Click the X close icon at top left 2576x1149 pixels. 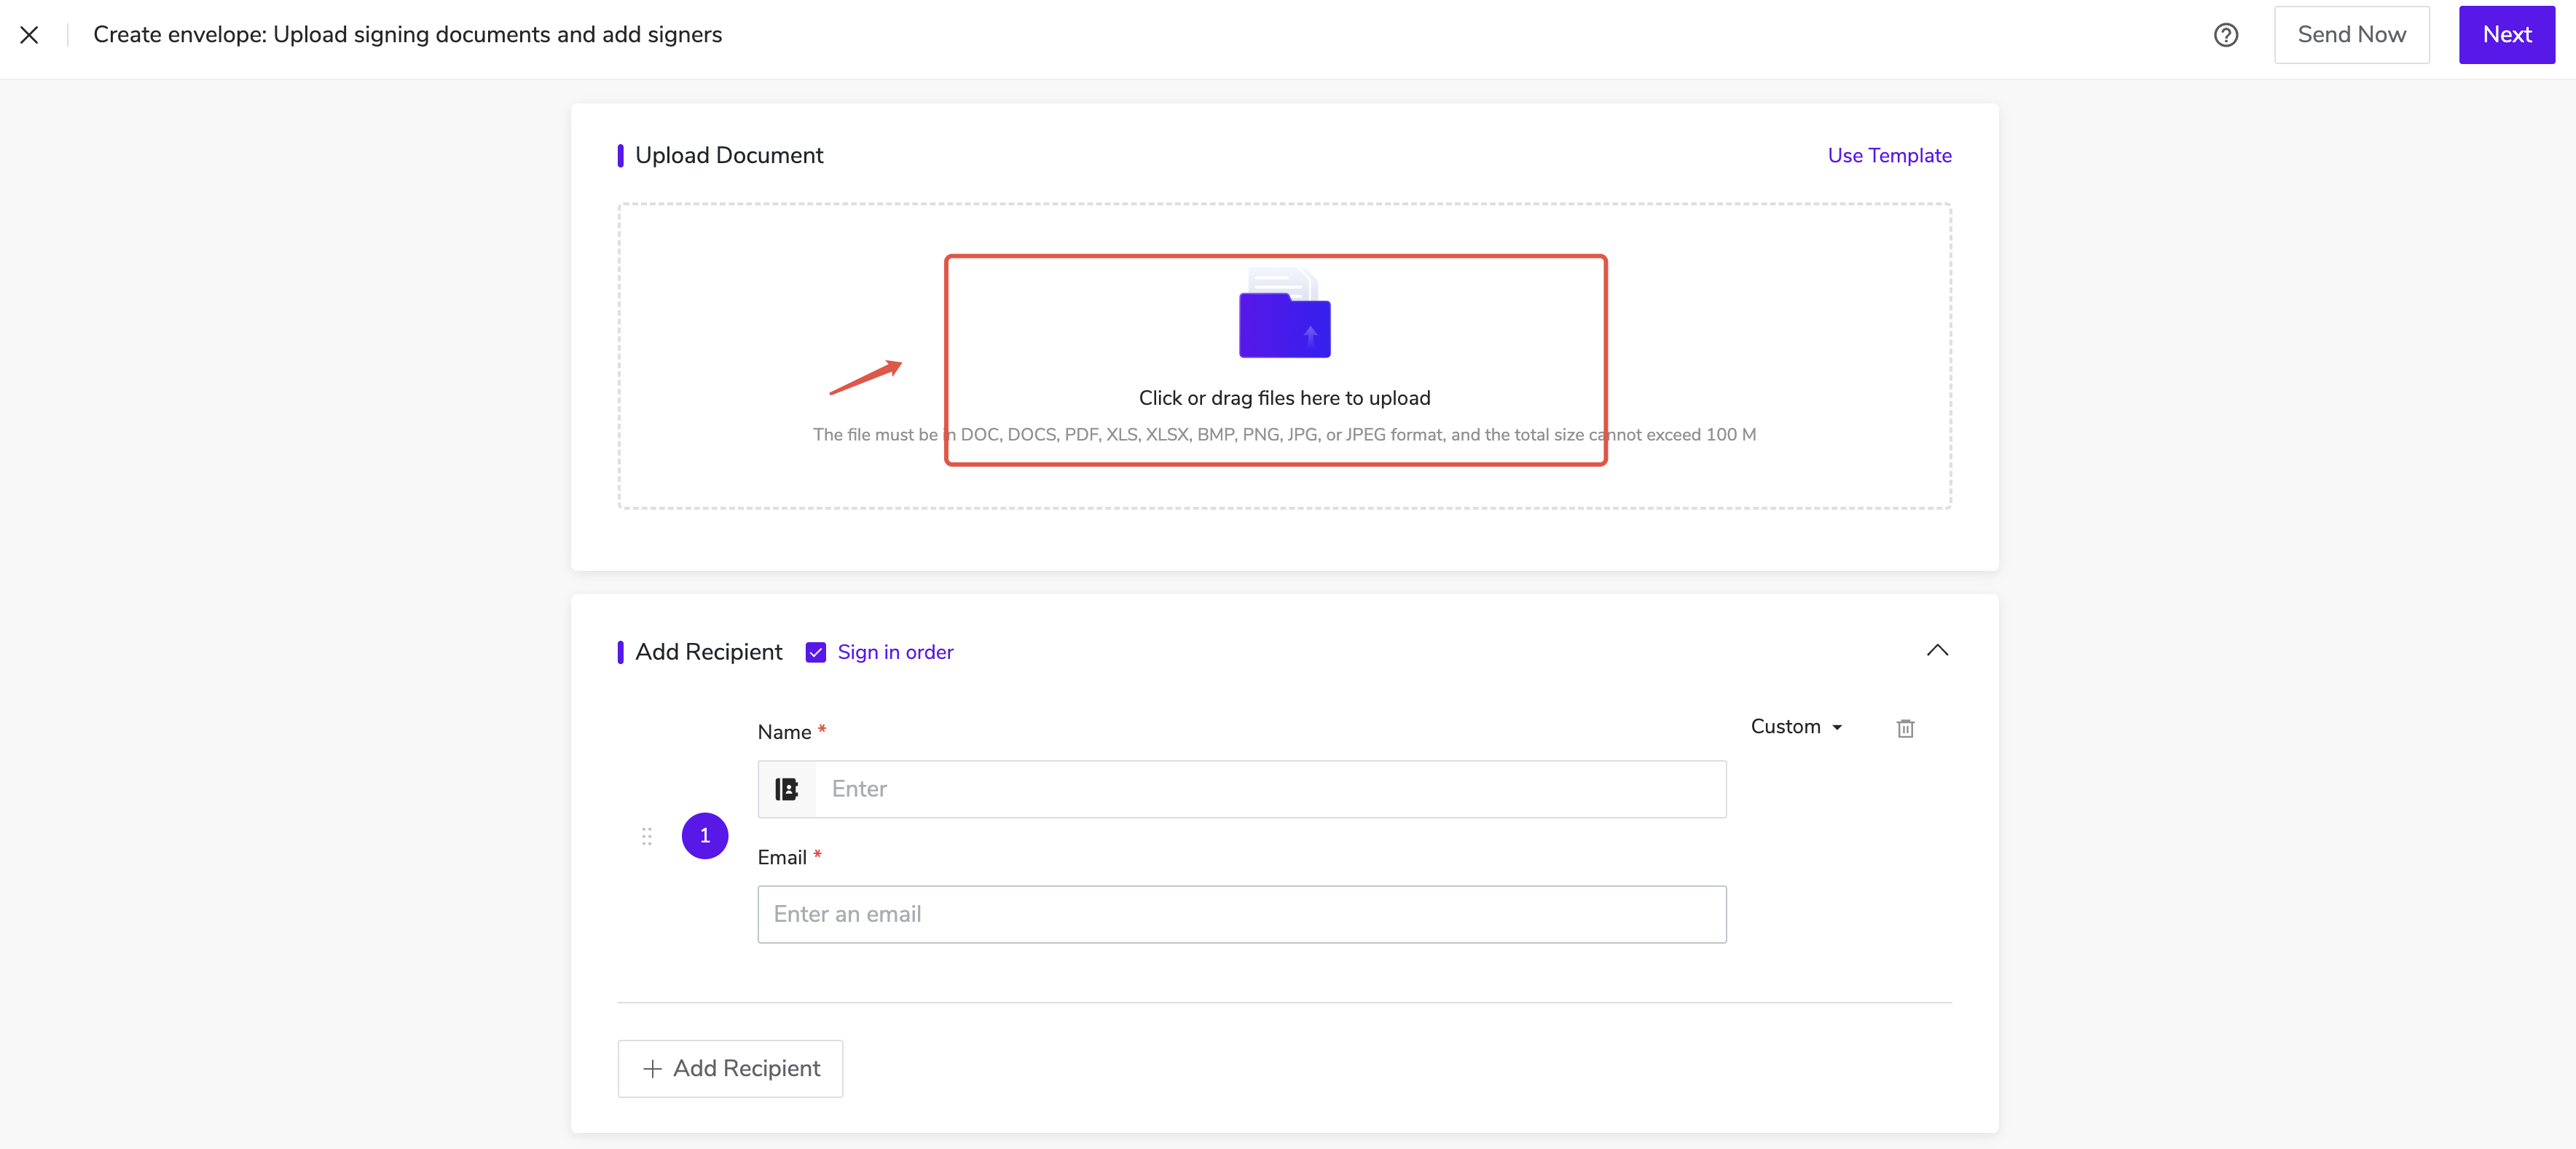click(29, 35)
